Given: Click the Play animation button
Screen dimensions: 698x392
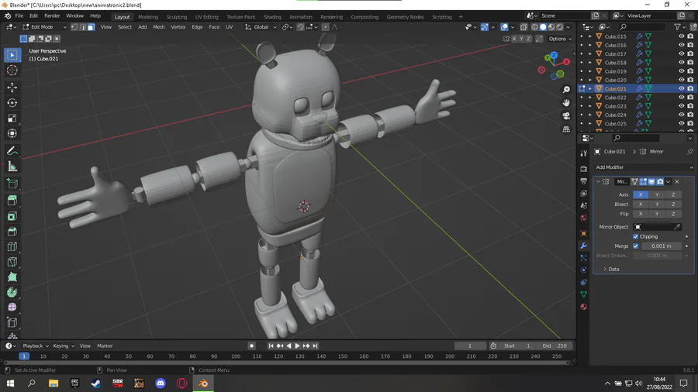Looking at the screenshot, I should click(x=297, y=346).
